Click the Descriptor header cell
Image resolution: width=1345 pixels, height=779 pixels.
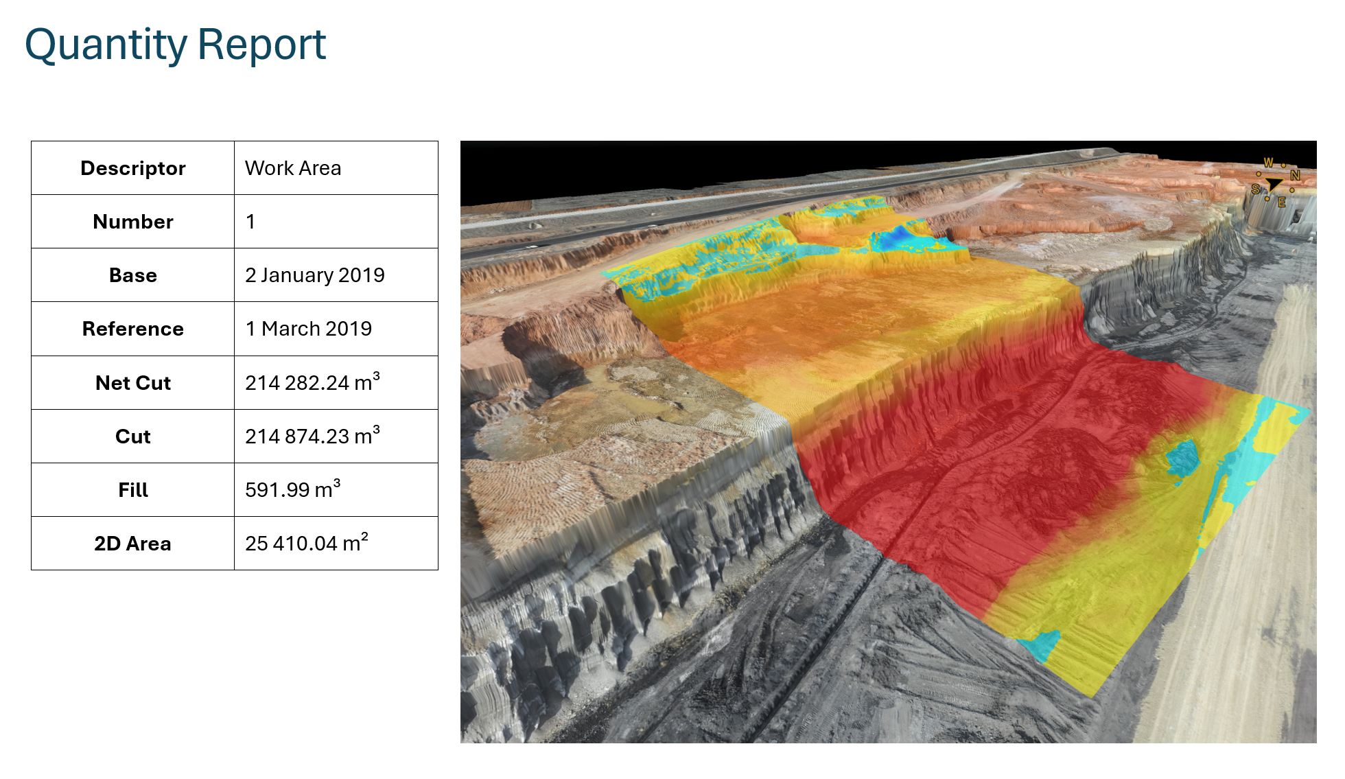[132, 168]
